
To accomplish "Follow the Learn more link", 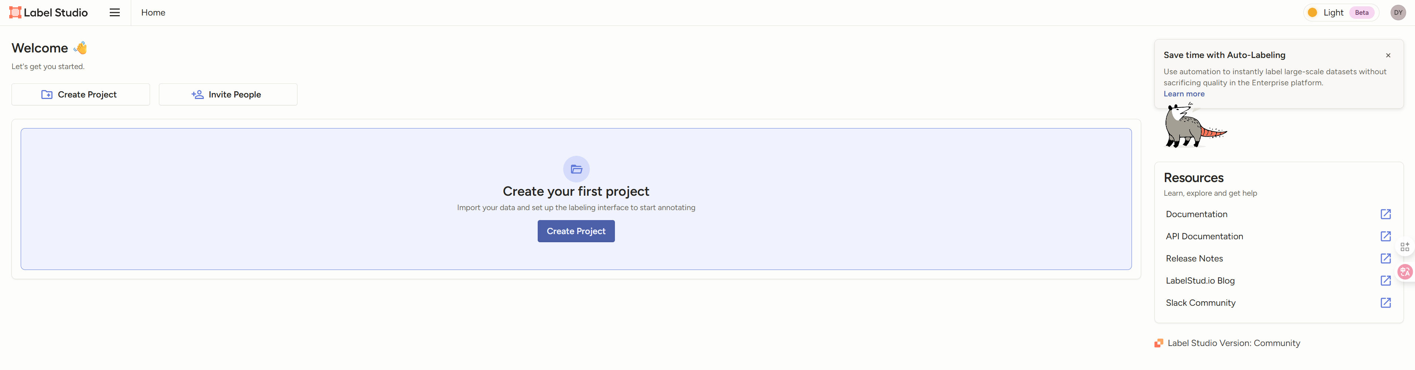I will [x=1184, y=94].
